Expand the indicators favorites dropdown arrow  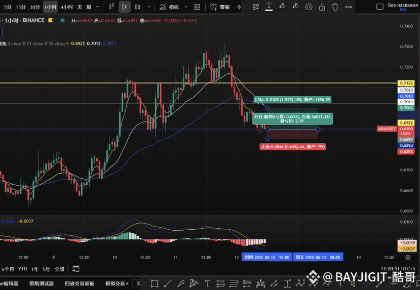[x=186, y=7]
